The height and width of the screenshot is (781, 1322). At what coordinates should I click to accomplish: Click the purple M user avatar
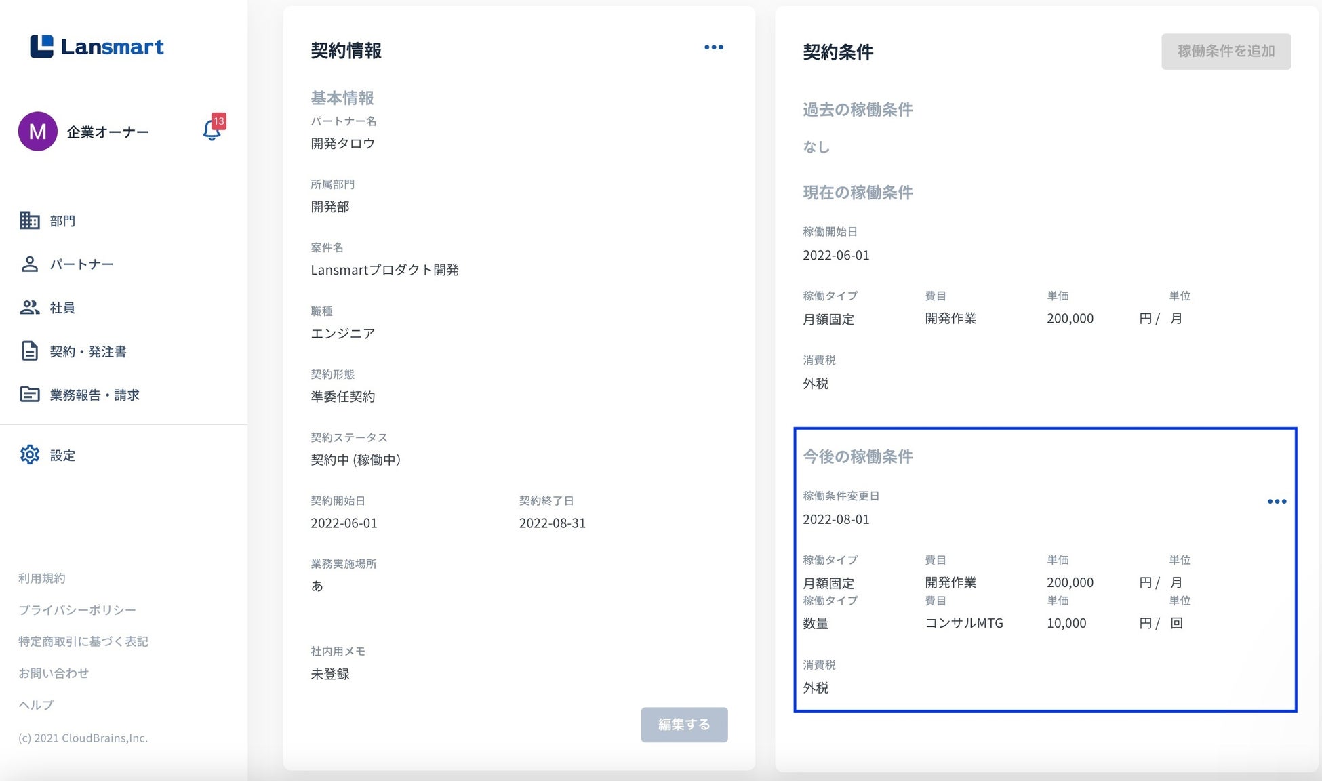37,132
